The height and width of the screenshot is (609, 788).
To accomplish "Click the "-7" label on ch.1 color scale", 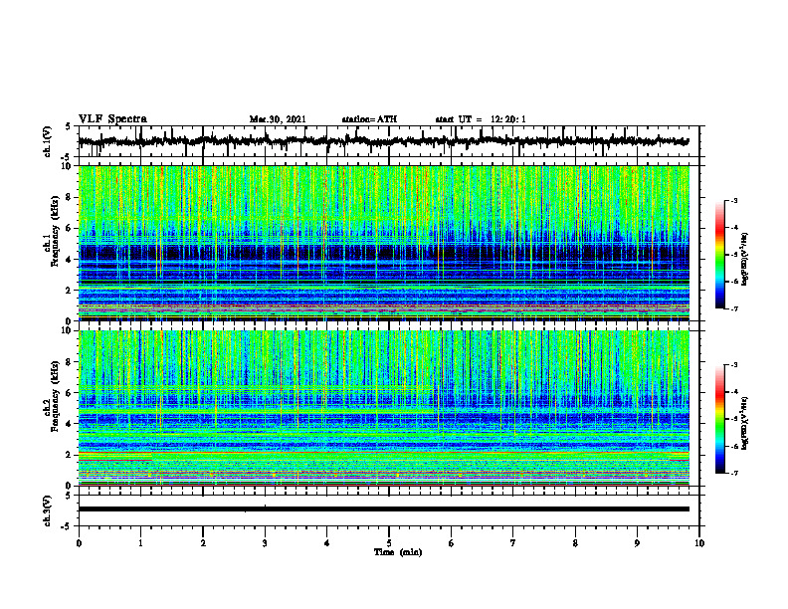I will (734, 308).
